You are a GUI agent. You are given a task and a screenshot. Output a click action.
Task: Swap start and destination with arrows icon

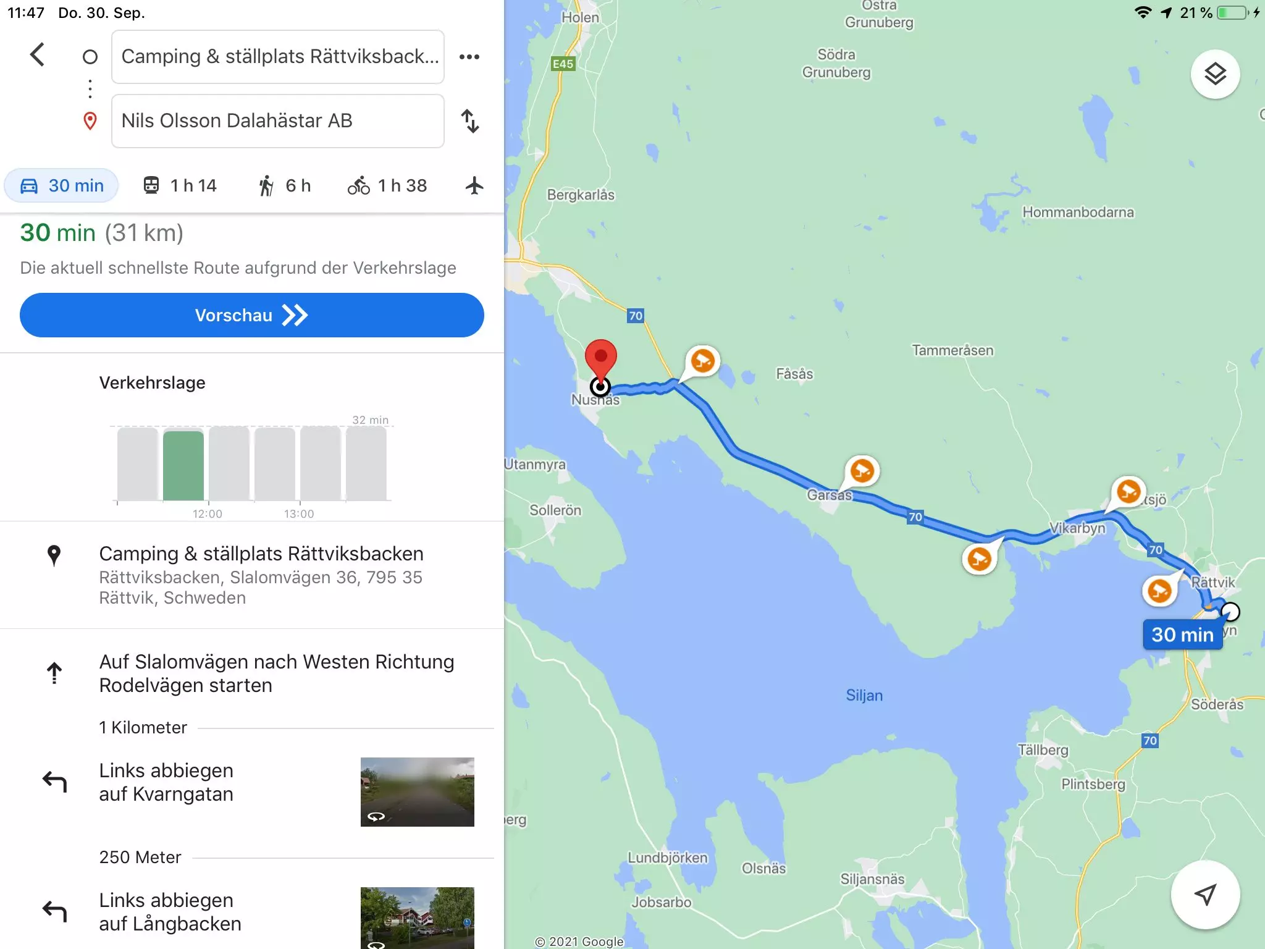click(470, 121)
